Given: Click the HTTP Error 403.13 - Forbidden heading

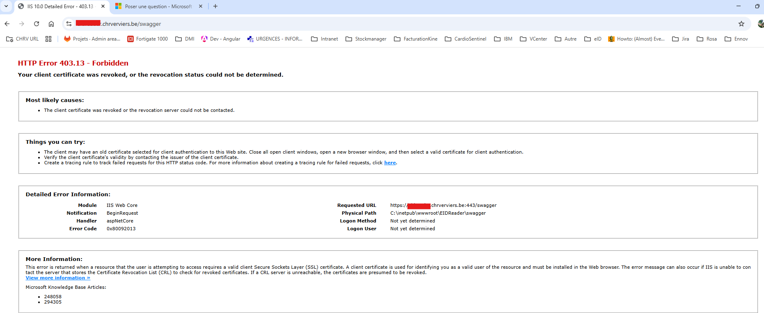Looking at the screenshot, I should (73, 63).
